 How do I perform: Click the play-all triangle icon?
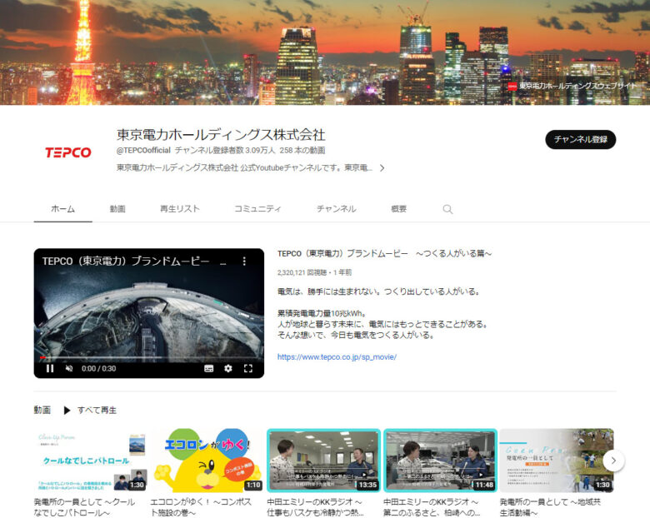pyautogui.click(x=67, y=411)
